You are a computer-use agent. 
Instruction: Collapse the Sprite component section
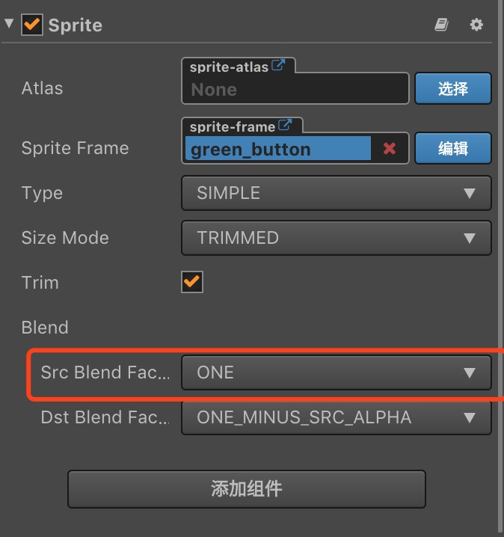[x=9, y=23]
